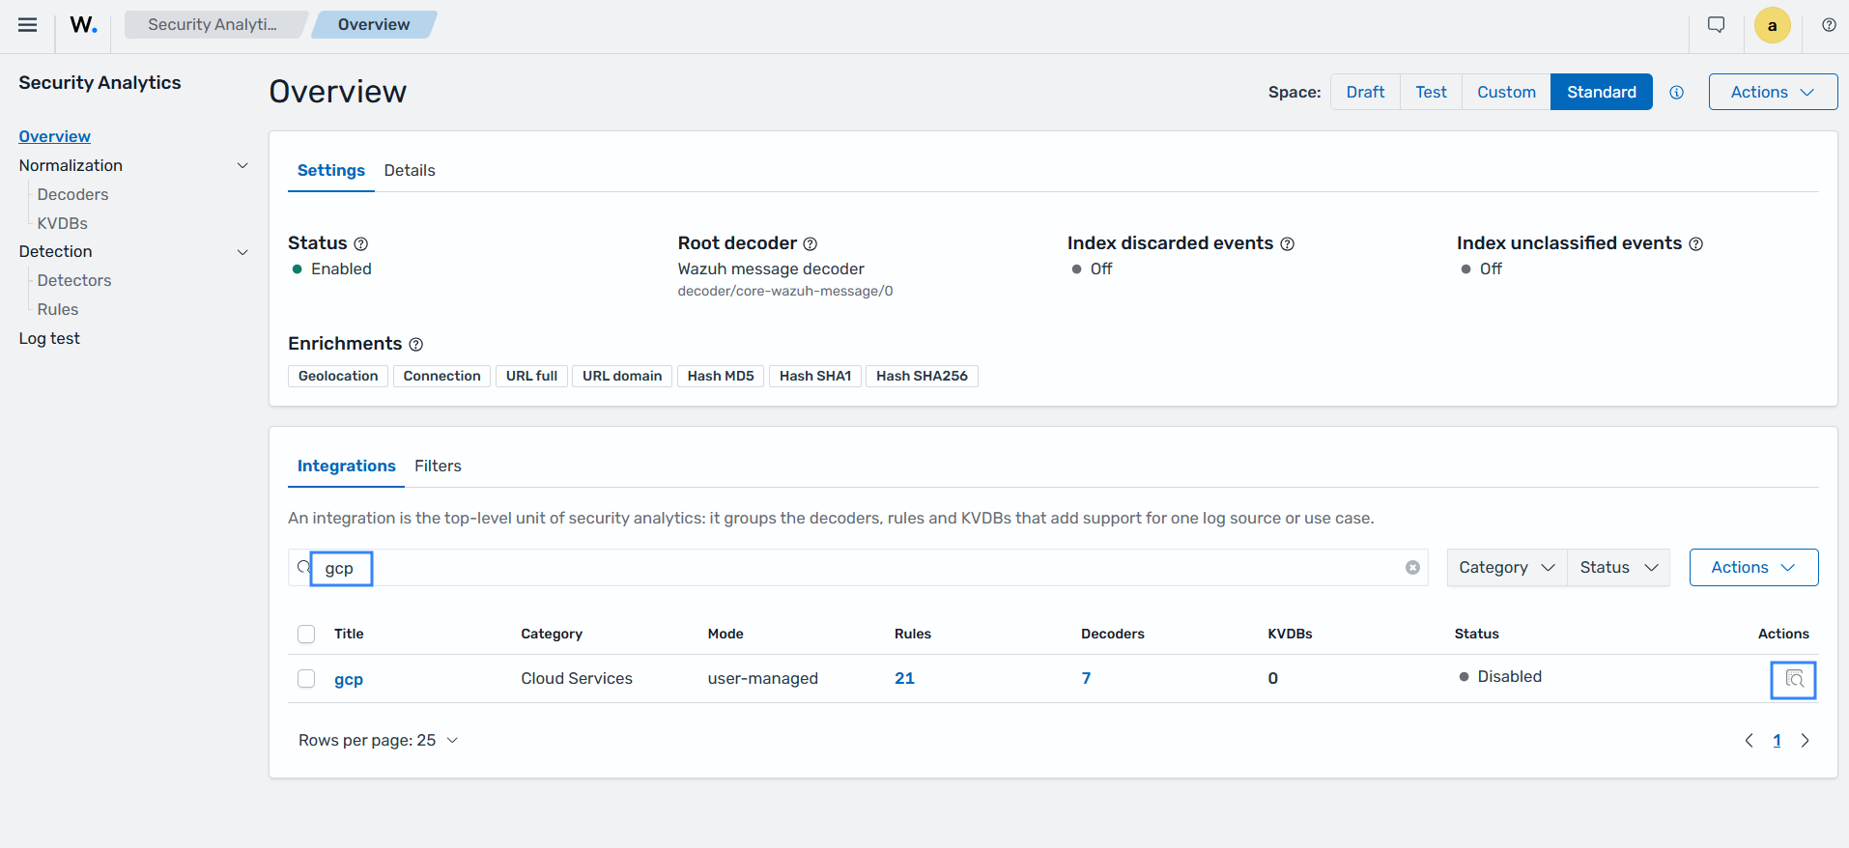
Task: Click the integrations search field
Action: click(x=858, y=568)
